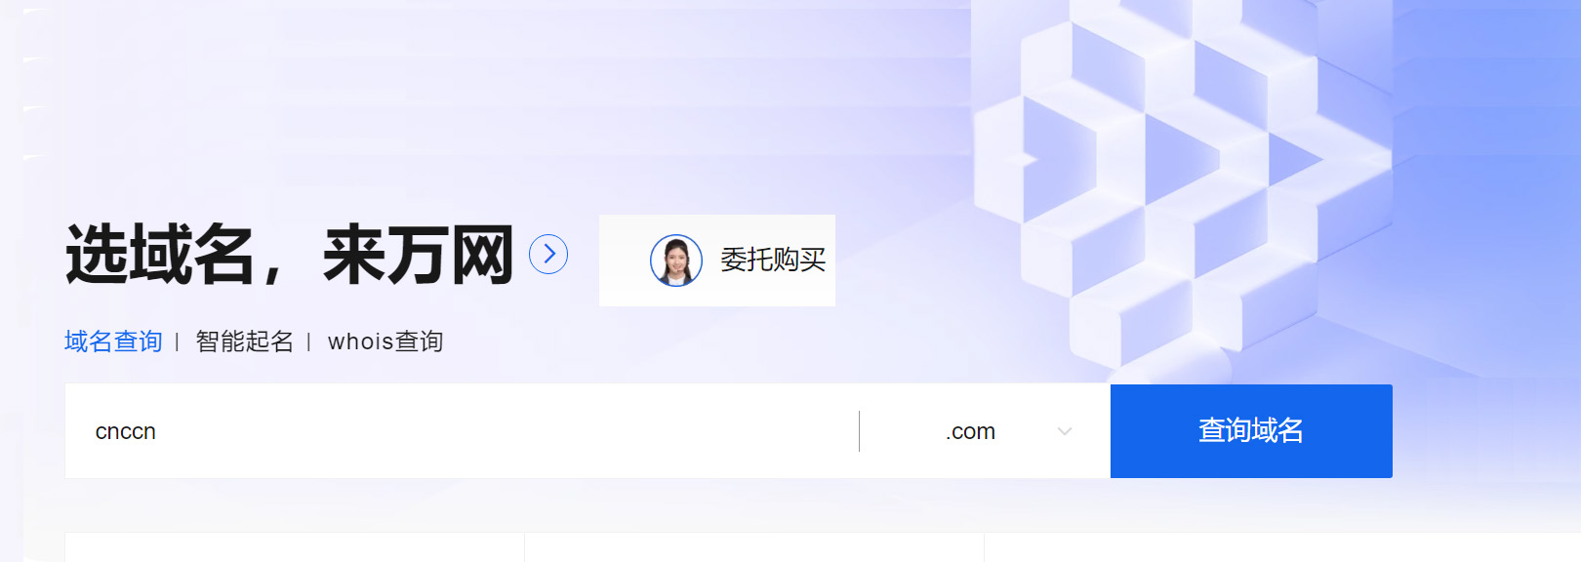Image resolution: width=1581 pixels, height=562 pixels.
Task: Click the customer service avatar icon
Action: (x=676, y=261)
